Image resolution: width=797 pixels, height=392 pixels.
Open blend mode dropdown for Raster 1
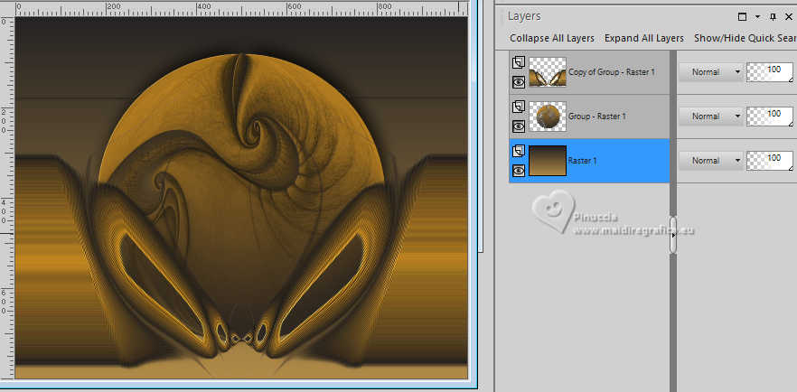(x=710, y=161)
